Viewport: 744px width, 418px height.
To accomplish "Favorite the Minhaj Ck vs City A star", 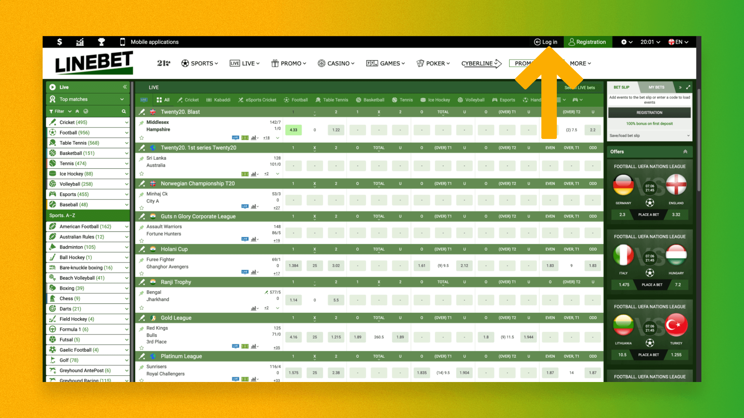I will click(x=141, y=208).
